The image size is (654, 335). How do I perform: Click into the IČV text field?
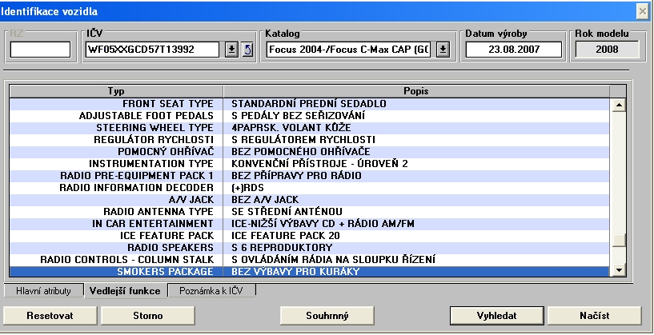tap(152, 50)
